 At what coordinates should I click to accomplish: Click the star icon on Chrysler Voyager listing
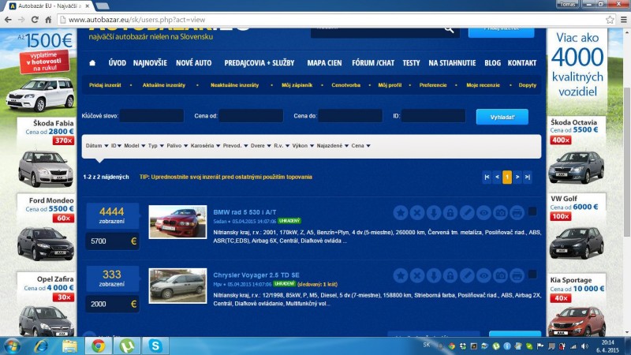(x=401, y=275)
